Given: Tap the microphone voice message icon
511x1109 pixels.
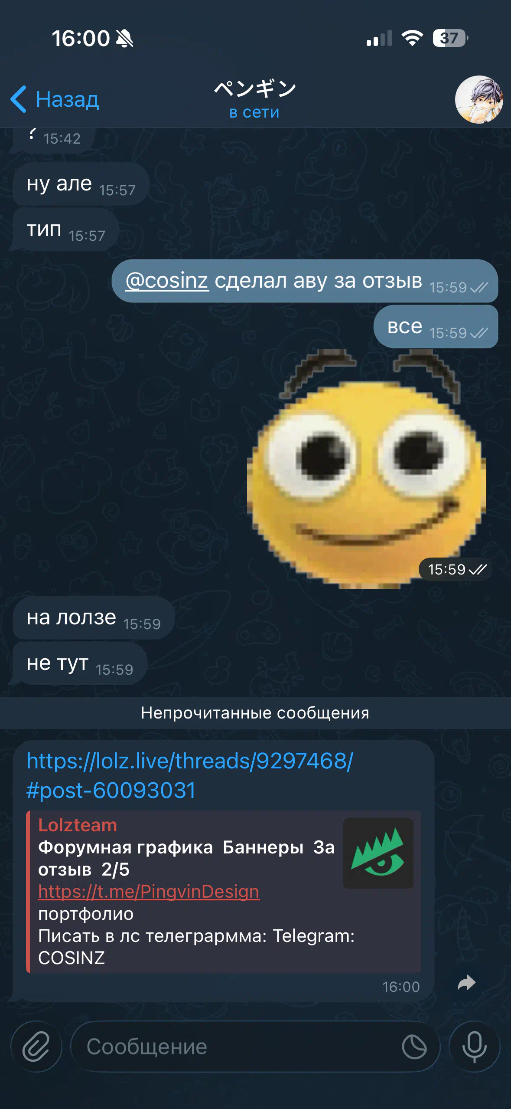Looking at the screenshot, I should pyautogui.click(x=475, y=1047).
